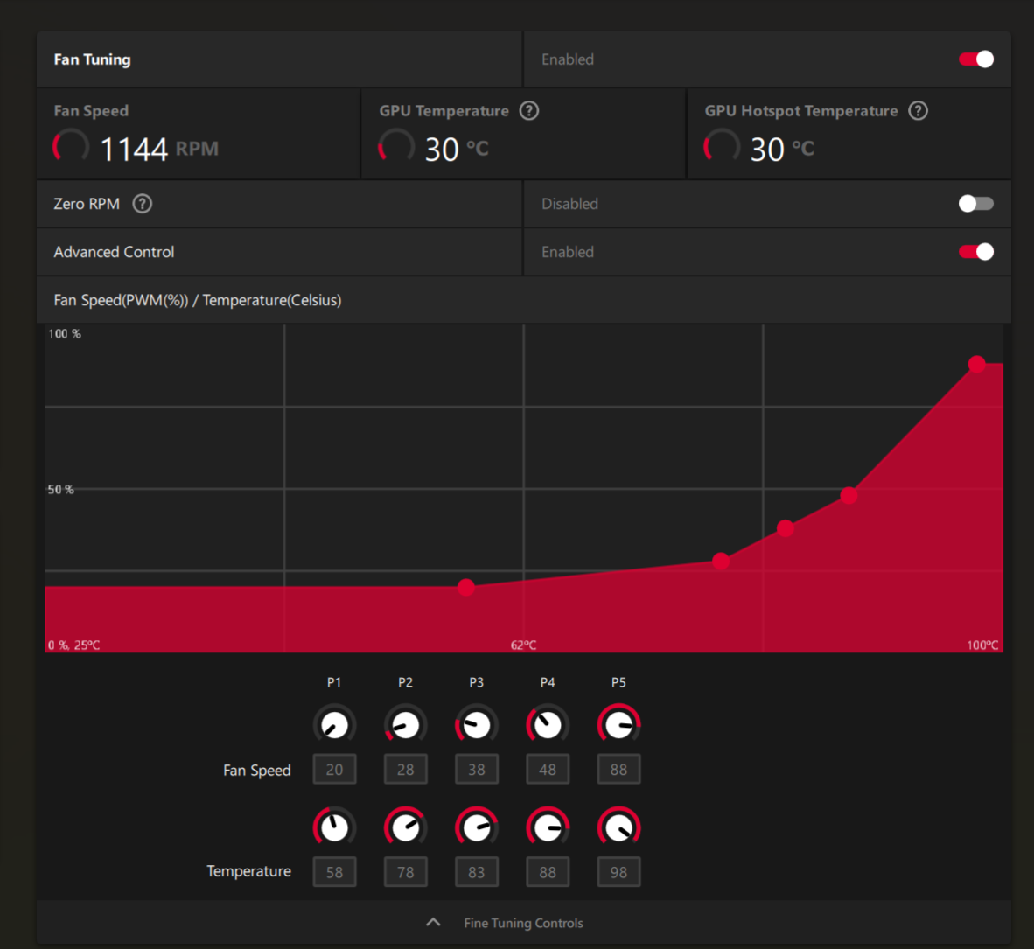Click the topmost curve point on the fan graph
1034x949 pixels.
(x=977, y=364)
